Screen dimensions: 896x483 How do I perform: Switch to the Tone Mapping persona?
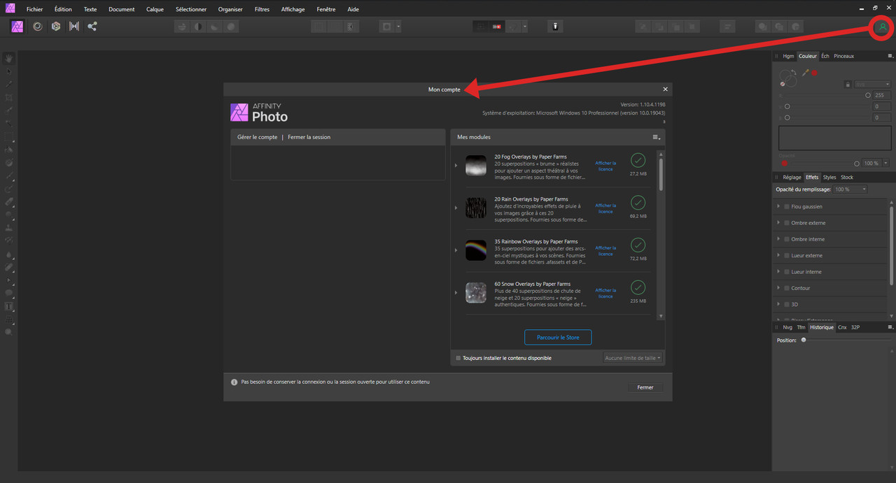point(74,27)
